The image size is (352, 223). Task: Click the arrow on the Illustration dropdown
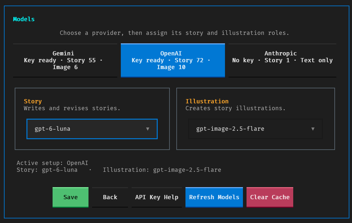coord(313,129)
